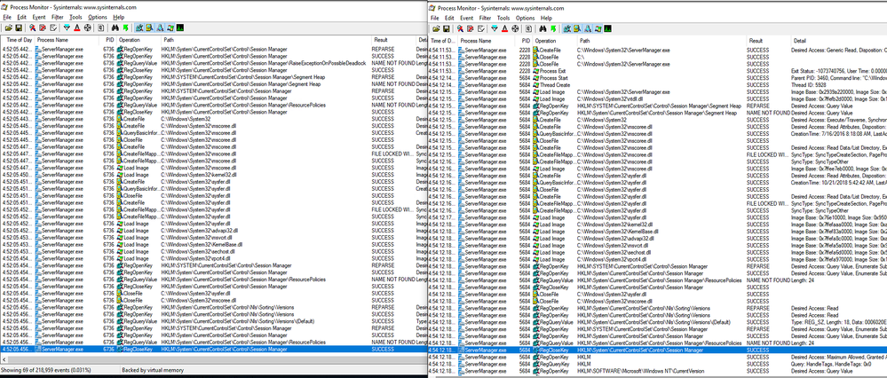
Task: Click status bar 'Showing 69 of 218,959 events'
Action: pyautogui.click(x=46, y=370)
